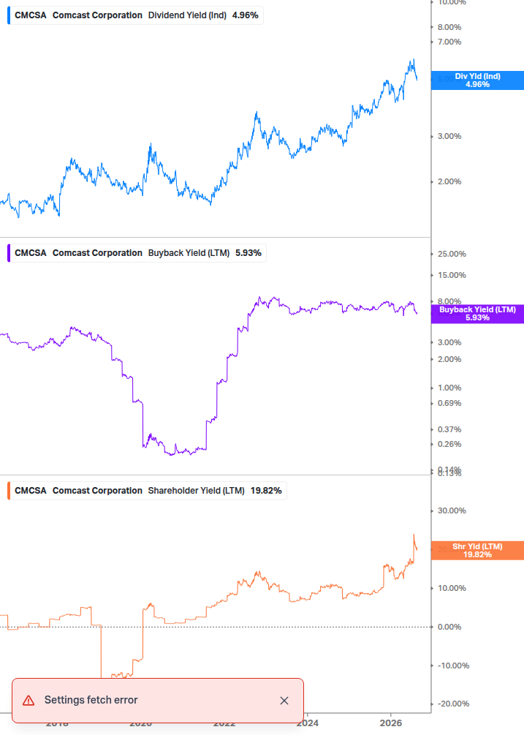Click the 2.00% label on the dividend yield axis

449,181
